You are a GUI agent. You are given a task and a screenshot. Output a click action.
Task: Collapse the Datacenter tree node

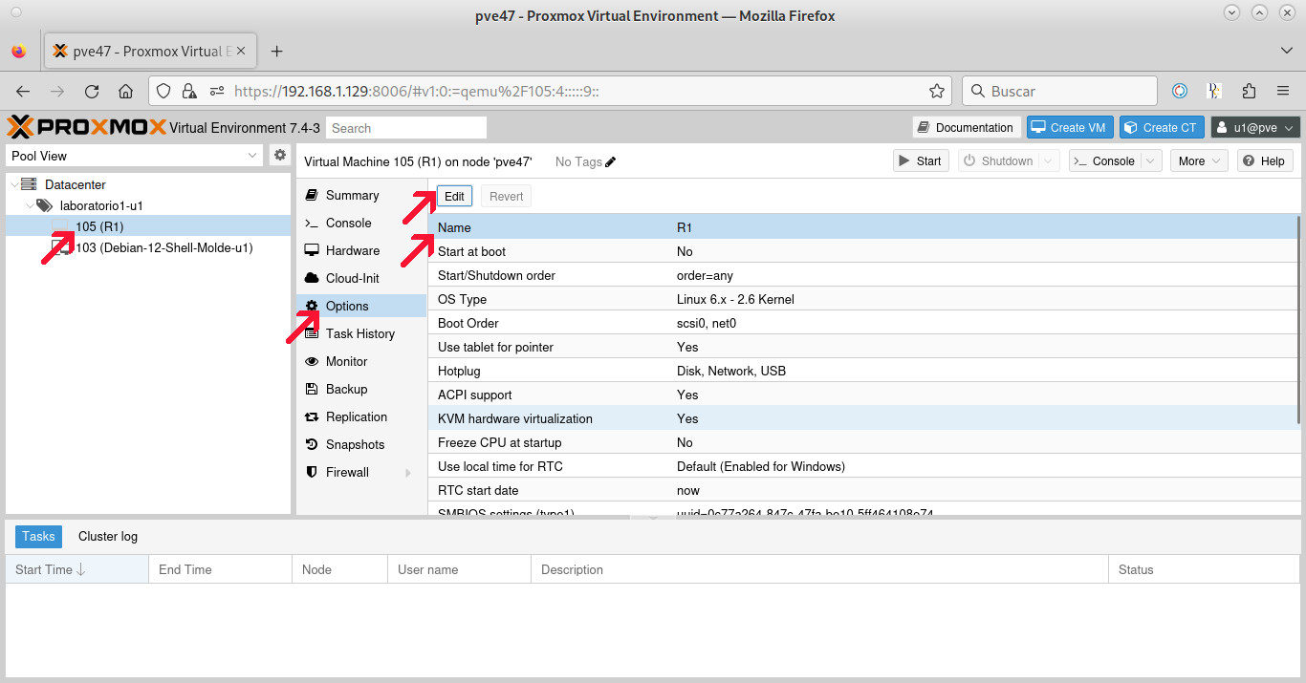pyautogui.click(x=12, y=184)
